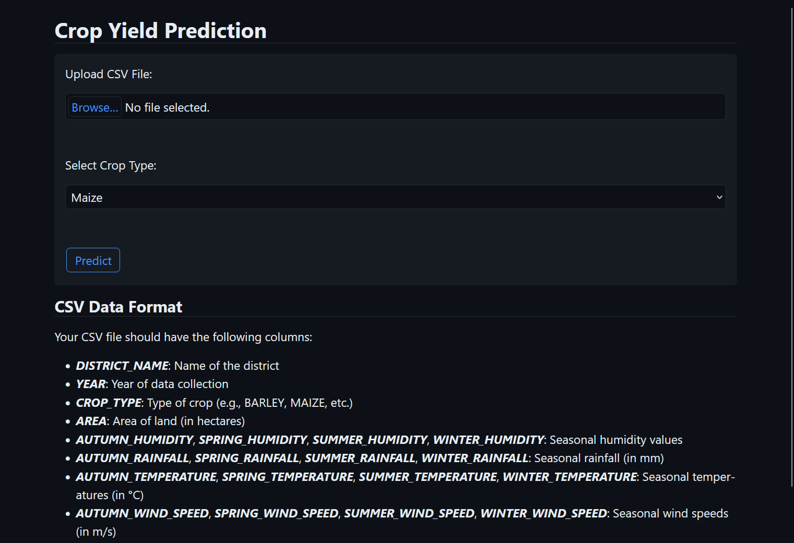Click the 'Select Crop Type' label
This screenshot has height=543, width=794.
(x=111, y=165)
